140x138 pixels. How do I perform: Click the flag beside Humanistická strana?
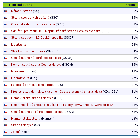pos(6,119)
